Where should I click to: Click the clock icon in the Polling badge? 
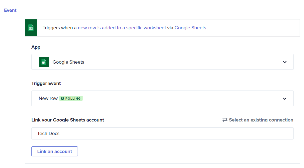pos(62,99)
